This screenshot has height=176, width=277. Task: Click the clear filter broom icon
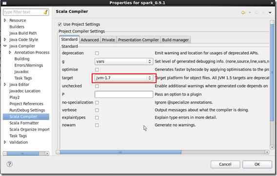tap(45, 12)
